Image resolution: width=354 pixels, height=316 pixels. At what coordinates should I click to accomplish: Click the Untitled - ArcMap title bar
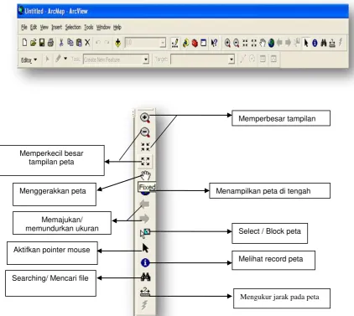pyautogui.click(x=183, y=11)
